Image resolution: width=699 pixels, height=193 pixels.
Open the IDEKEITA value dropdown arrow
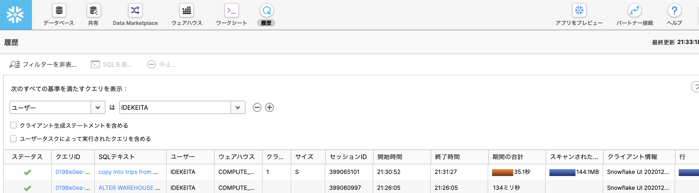click(238, 107)
